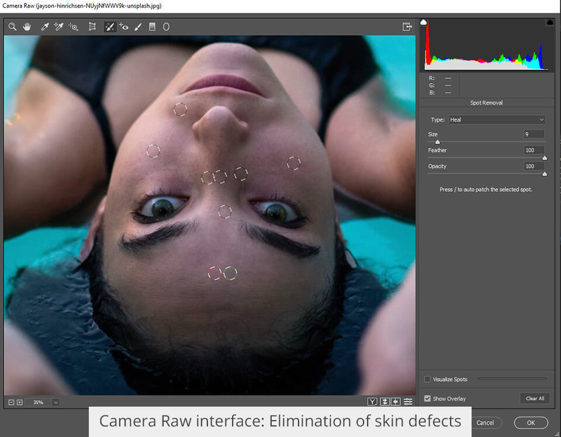This screenshot has height=437, width=561.
Task: Select the Adjustment Brush tool
Action: [x=138, y=26]
